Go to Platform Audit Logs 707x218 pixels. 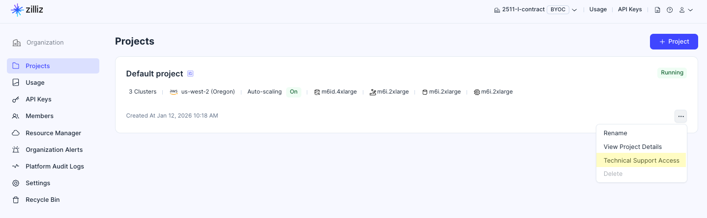pyautogui.click(x=55, y=166)
